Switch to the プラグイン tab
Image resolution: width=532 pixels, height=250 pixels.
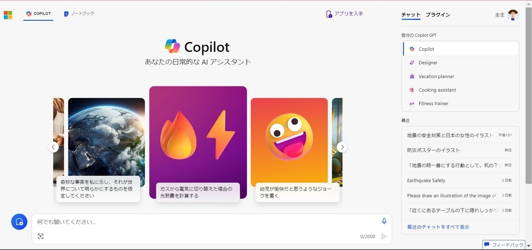438,15
